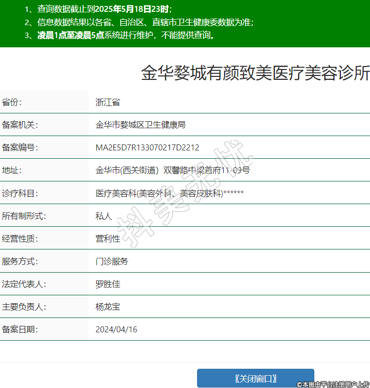Screen dimensions: 370x388
Task: Select the province value 浙江省
Action: pos(108,103)
